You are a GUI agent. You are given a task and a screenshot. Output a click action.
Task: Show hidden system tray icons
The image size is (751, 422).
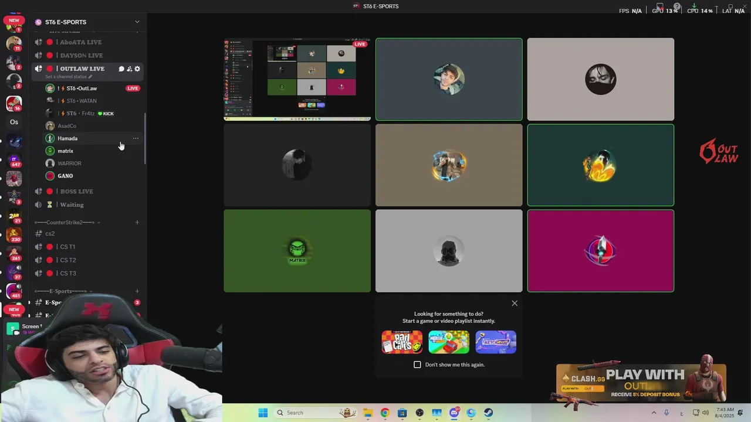click(x=654, y=413)
